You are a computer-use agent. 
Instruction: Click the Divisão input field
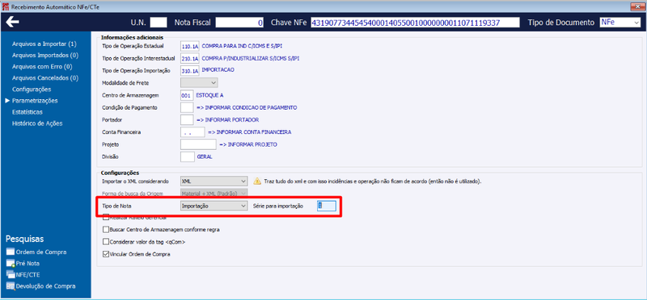click(188, 156)
